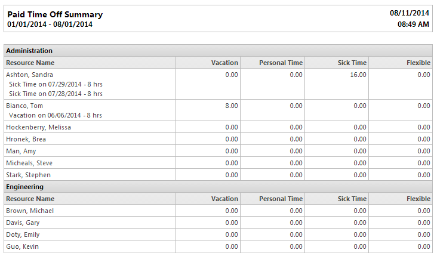
Task: Select employee Ashton, Sandra
Action: (29, 75)
